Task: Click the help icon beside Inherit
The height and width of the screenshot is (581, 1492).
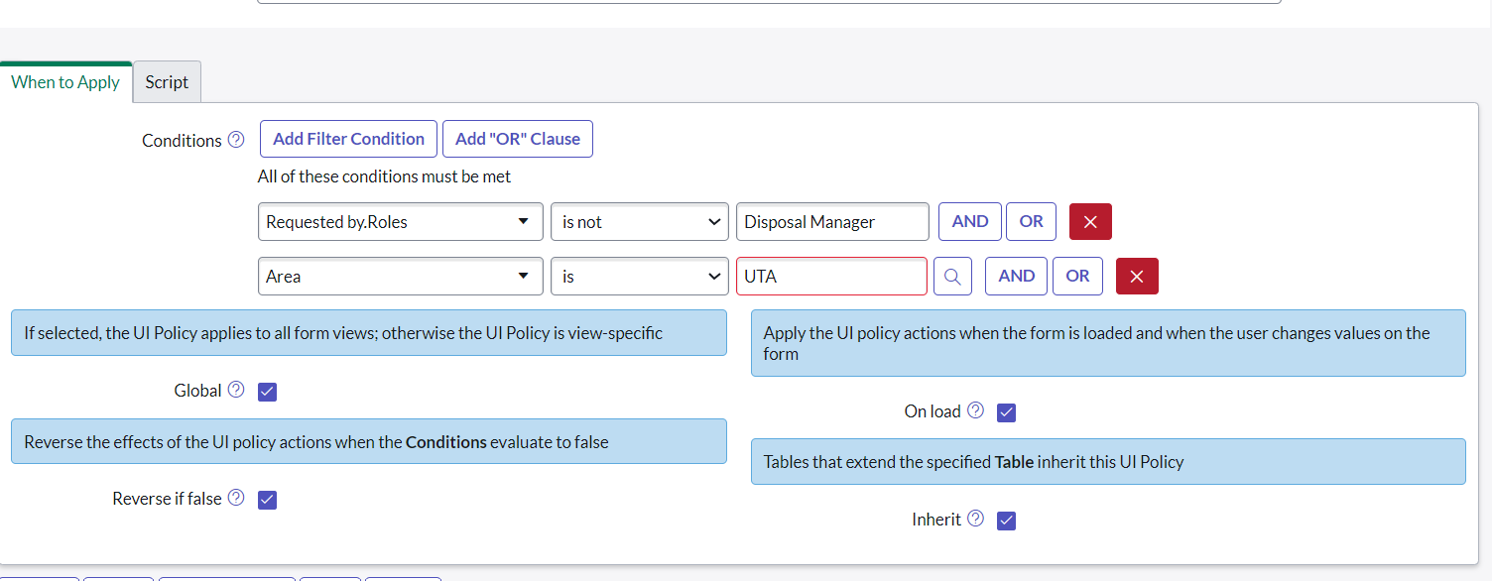Action: 975,519
